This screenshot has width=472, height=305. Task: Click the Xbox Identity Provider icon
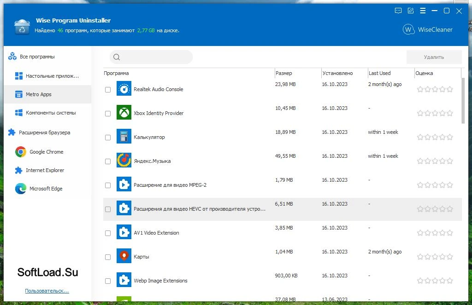124,113
